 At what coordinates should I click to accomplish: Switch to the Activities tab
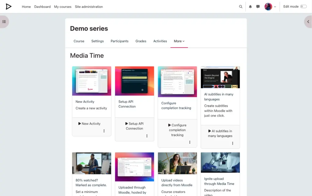pos(160,41)
